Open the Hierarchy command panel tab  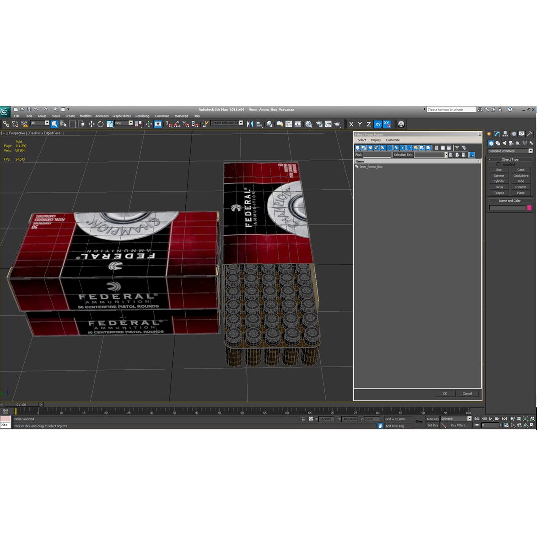[x=505, y=134]
